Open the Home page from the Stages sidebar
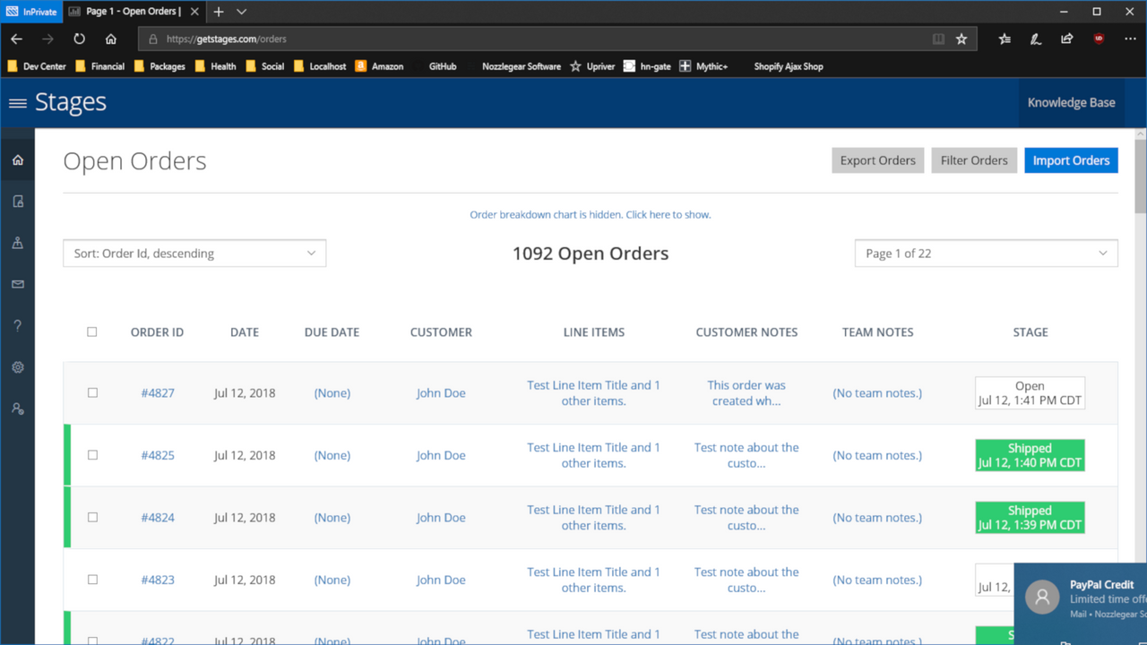Viewport: 1147px width, 645px height. pyautogui.click(x=17, y=159)
